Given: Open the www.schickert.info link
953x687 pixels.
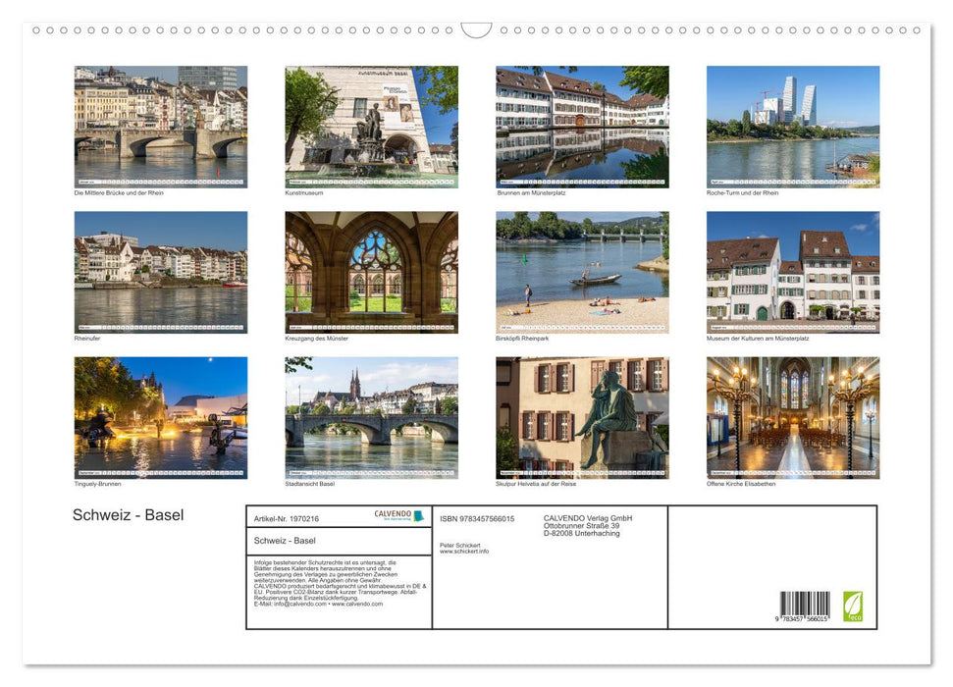Looking at the screenshot, I should click(x=463, y=552).
